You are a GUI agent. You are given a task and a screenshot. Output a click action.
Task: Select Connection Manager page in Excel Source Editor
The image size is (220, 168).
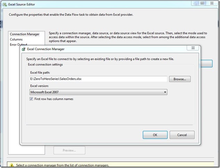click(x=25, y=34)
